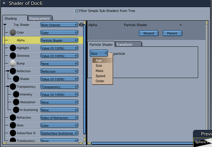
Task: Open the Reflection shader dropdown
Action: click(x=59, y=71)
